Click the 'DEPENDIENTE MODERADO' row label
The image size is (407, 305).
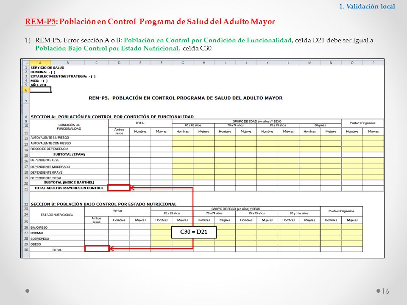[x=50, y=167]
